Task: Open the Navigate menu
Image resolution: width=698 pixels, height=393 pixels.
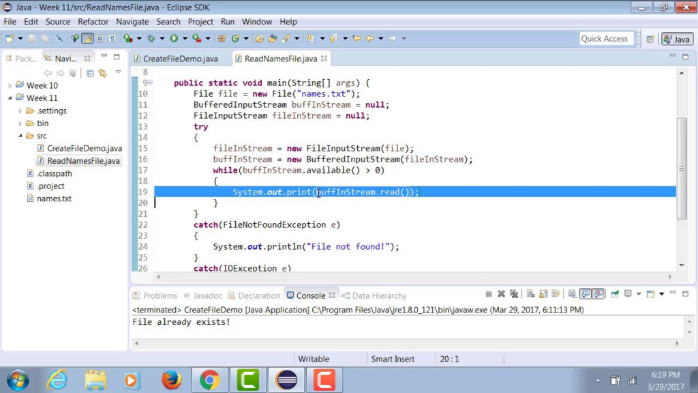Action: 132,22
